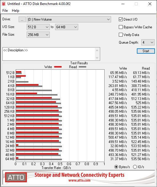Enable the Verify Data checkbox
The image size is (157, 187).
tap(121, 35)
